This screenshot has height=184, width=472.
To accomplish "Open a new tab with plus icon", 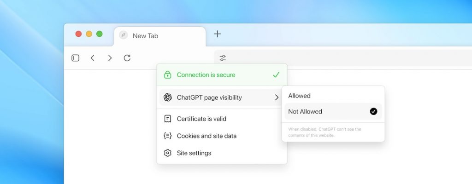I will tap(218, 34).
